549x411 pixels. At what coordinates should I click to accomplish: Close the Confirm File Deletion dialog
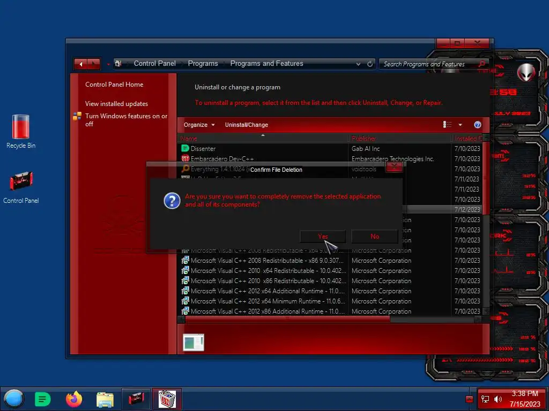click(x=394, y=168)
